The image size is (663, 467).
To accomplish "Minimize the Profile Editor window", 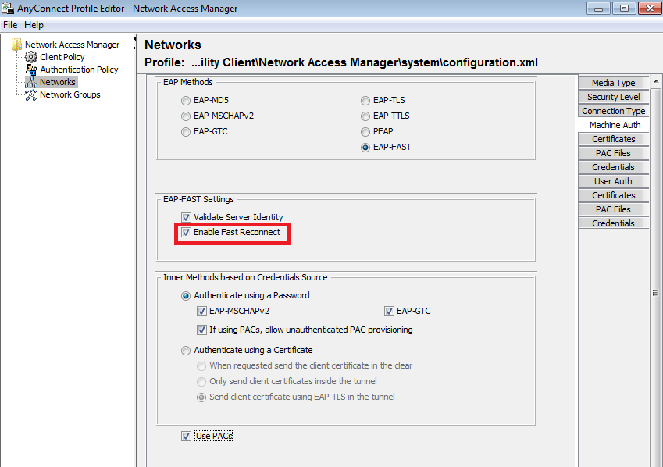I will click(x=598, y=8).
